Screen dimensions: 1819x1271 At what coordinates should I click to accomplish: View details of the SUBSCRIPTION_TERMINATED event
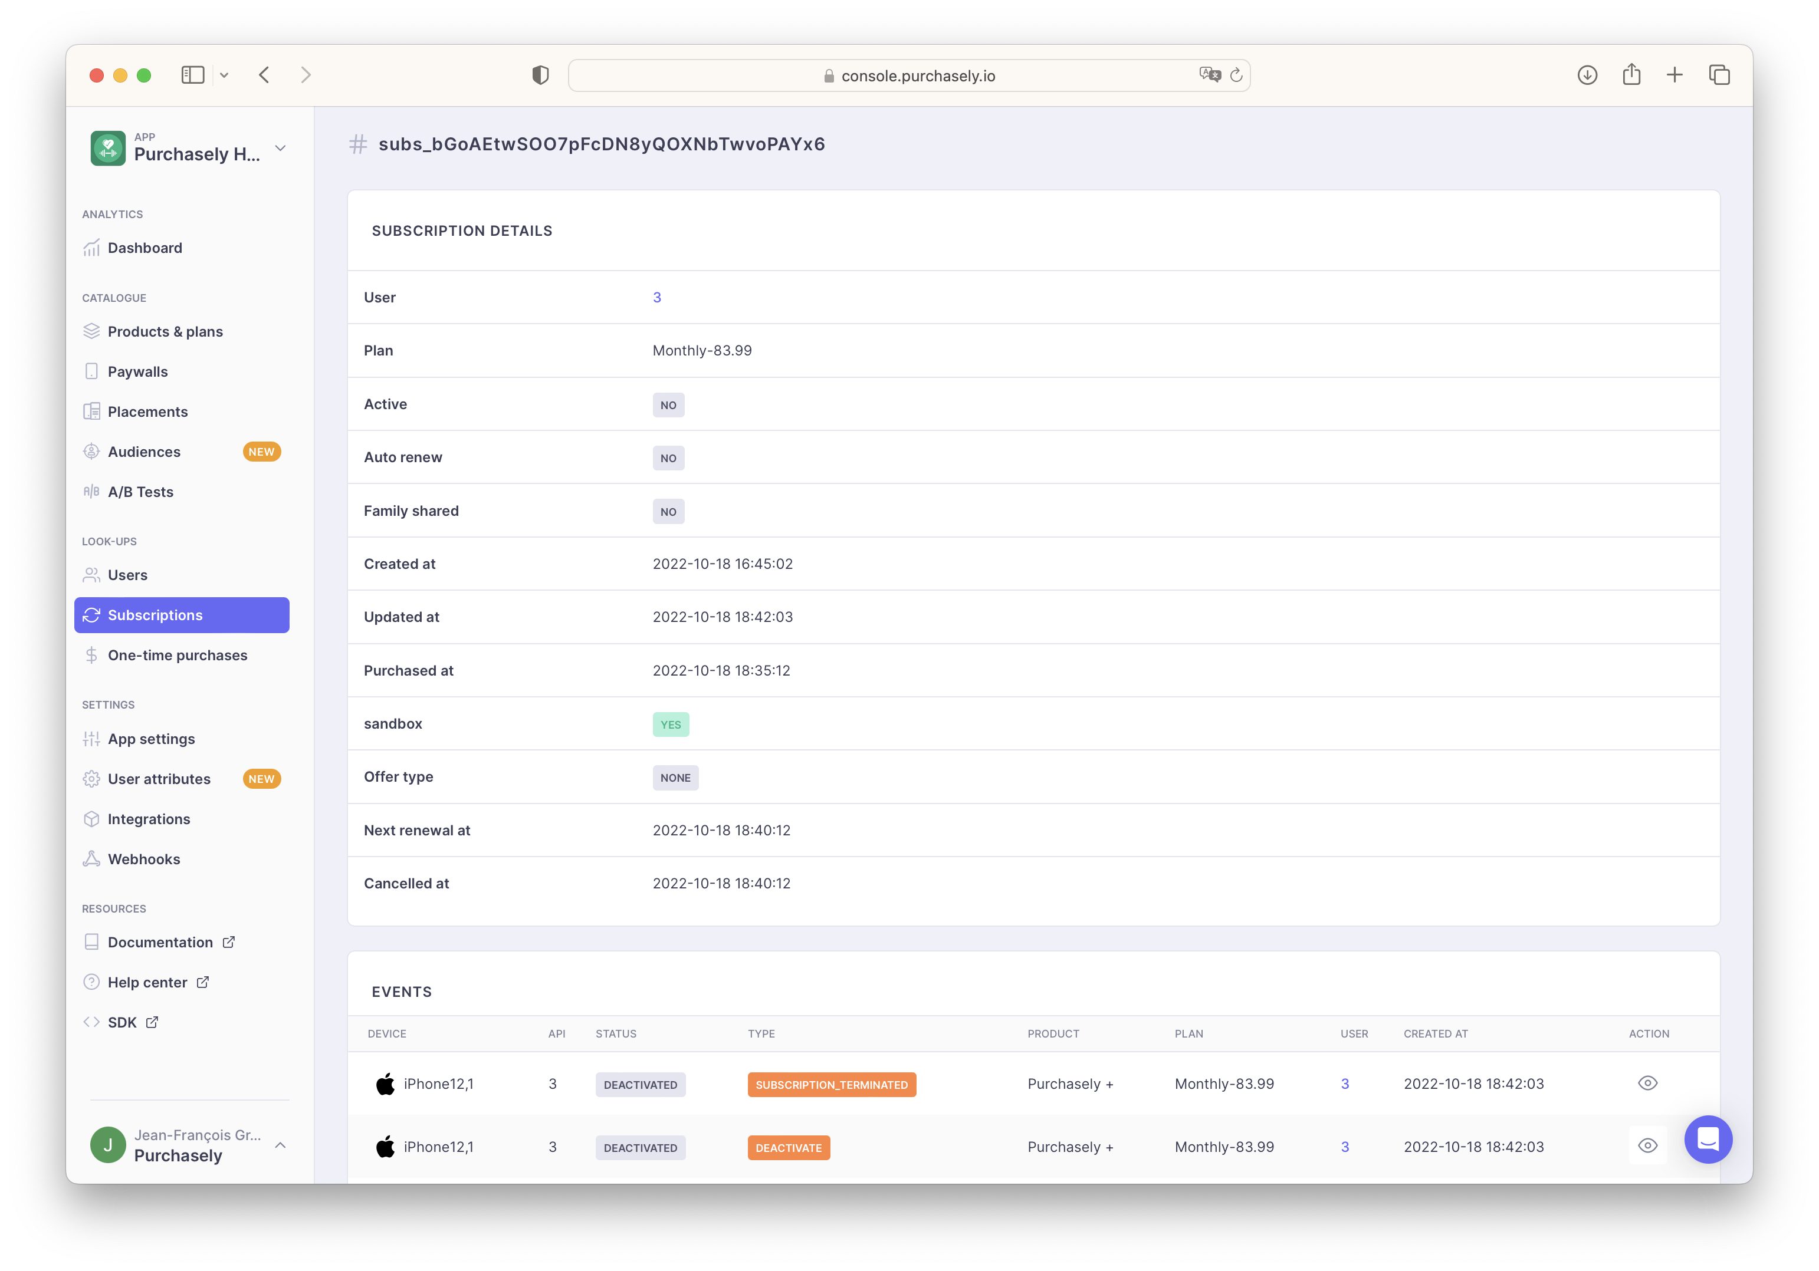(1649, 1082)
